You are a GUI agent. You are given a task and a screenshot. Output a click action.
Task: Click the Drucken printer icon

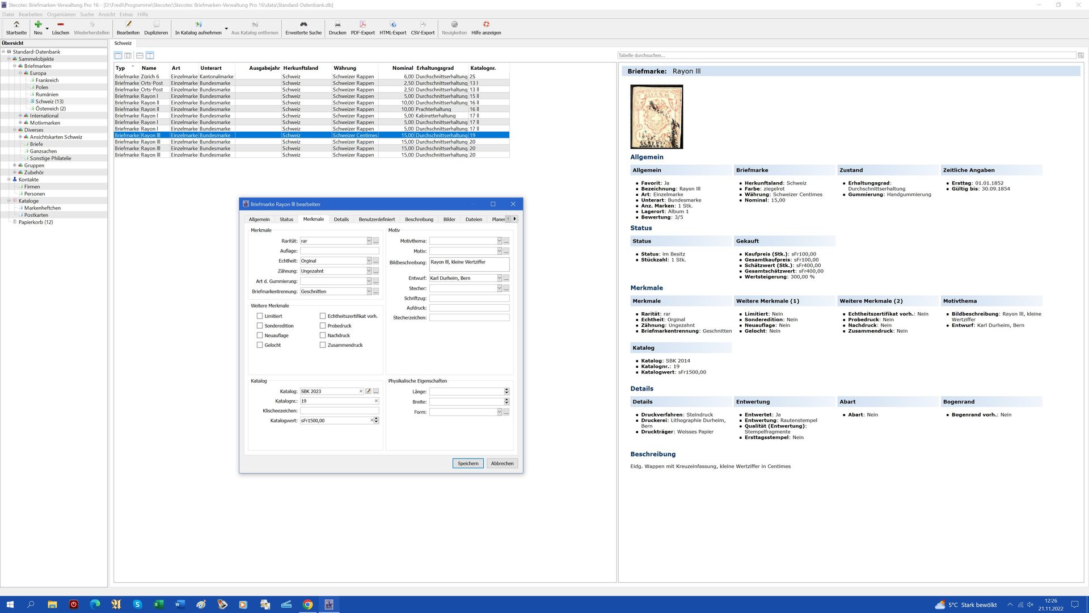[337, 24]
